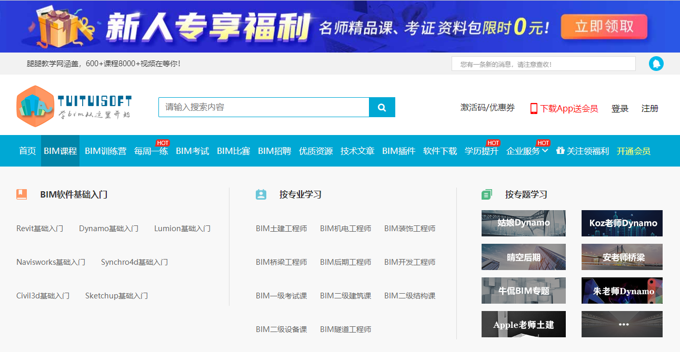Open Dynamo基础入门 course
680x352 pixels.
click(x=108, y=229)
